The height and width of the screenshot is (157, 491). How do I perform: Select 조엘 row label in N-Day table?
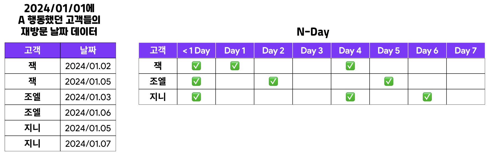158,81
